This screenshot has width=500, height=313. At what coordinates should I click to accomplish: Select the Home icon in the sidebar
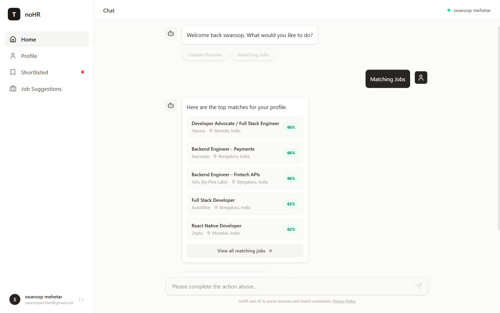coord(13,39)
